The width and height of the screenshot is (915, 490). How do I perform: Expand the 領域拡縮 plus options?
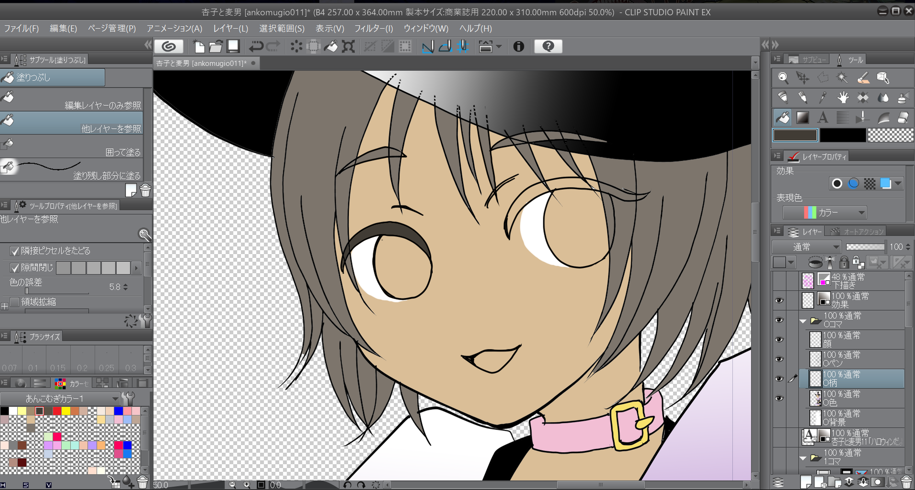4,306
